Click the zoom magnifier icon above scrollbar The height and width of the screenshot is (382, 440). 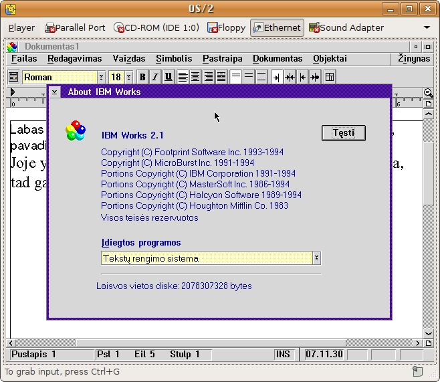pyautogui.click(x=428, y=92)
